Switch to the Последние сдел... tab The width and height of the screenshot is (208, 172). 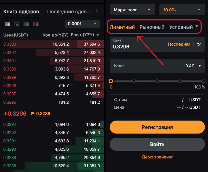point(69,12)
